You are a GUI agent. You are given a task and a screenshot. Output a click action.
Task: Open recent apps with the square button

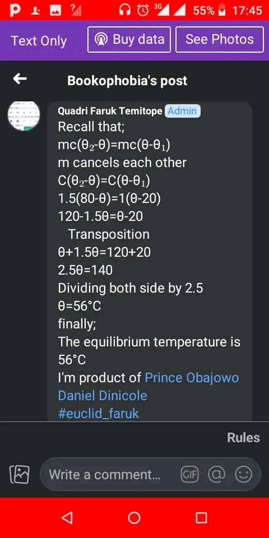pos(201,517)
